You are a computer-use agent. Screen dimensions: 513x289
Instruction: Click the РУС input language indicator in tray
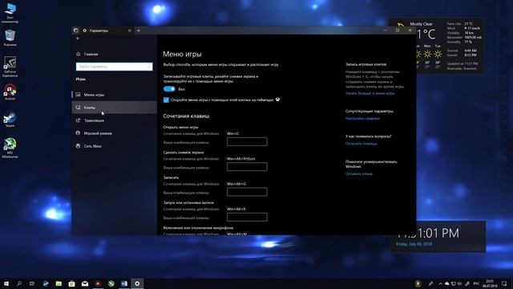click(x=476, y=283)
